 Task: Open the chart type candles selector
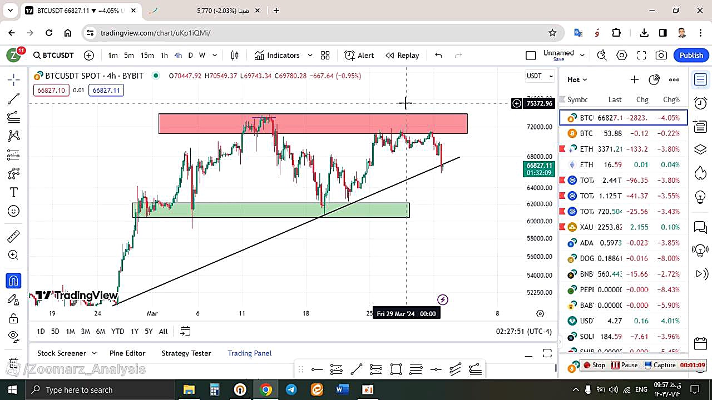[x=235, y=55]
